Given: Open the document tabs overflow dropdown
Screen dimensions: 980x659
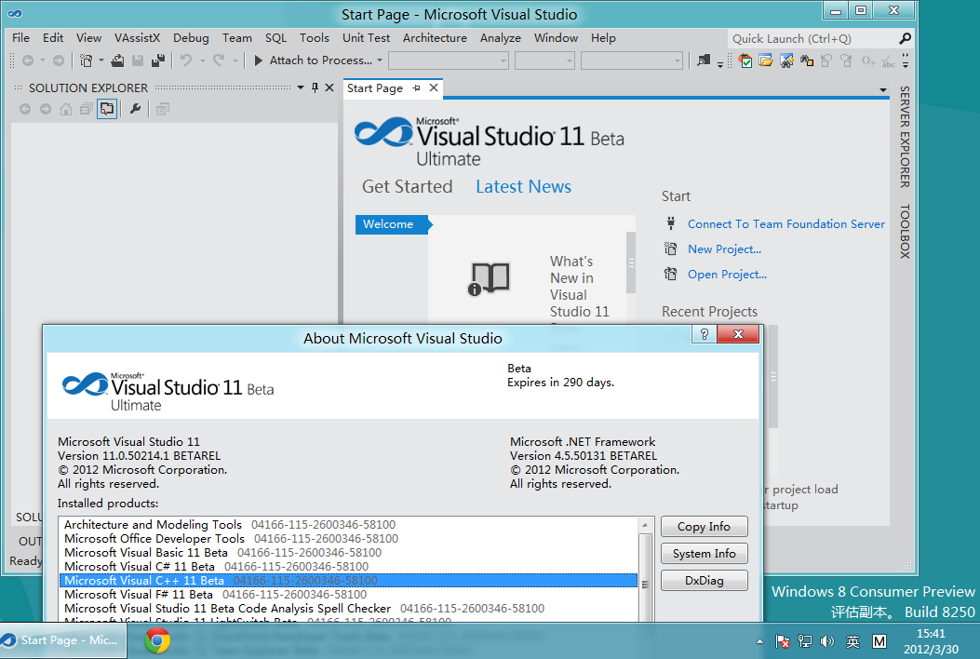Looking at the screenshot, I should [883, 90].
